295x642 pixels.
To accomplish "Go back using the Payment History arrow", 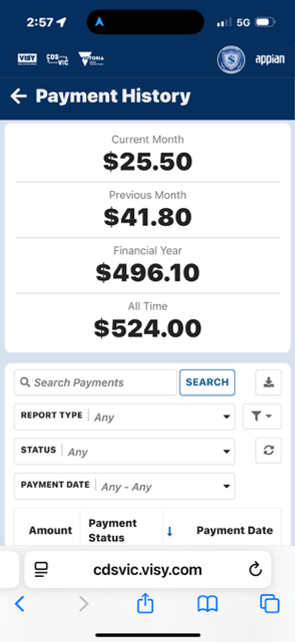I will pyautogui.click(x=18, y=96).
